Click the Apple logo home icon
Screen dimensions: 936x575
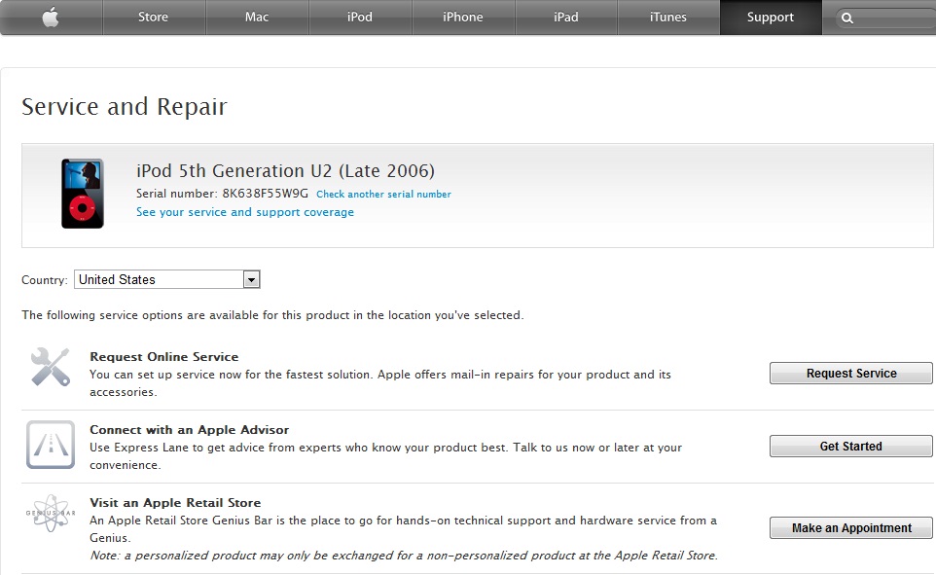[51, 18]
